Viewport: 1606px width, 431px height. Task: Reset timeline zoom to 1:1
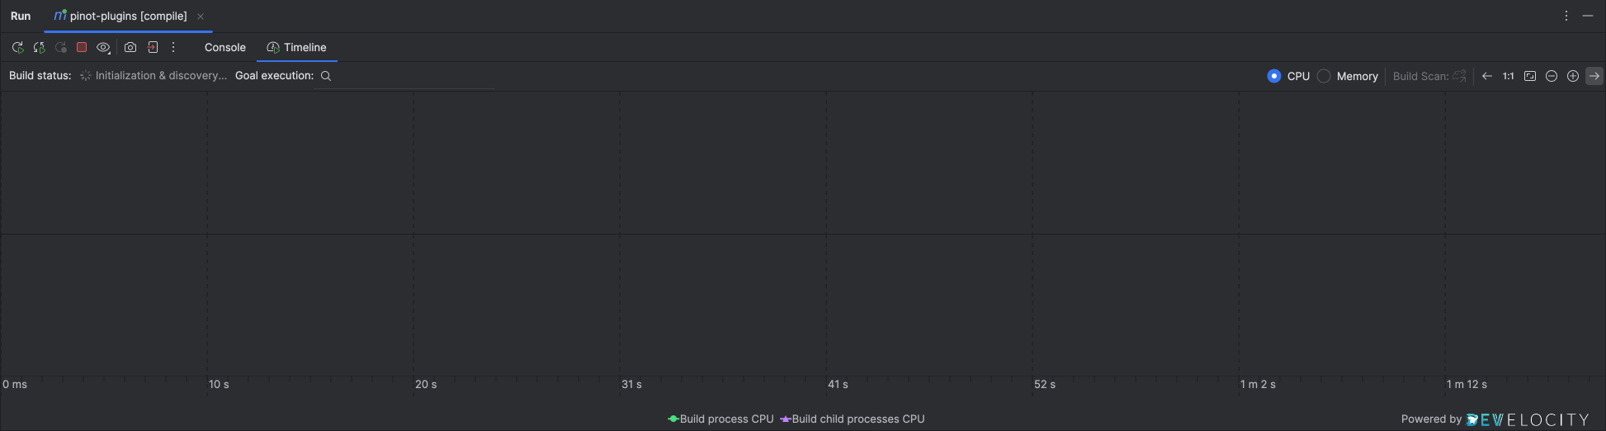tap(1508, 76)
